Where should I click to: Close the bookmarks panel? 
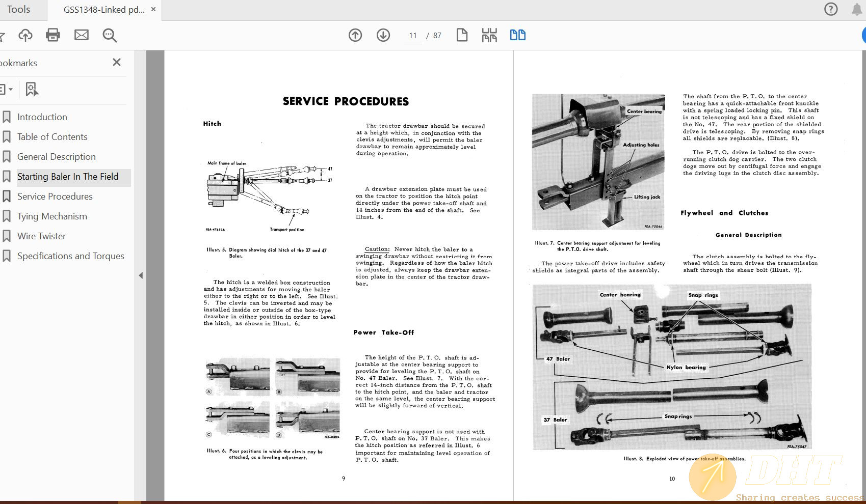tap(117, 62)
